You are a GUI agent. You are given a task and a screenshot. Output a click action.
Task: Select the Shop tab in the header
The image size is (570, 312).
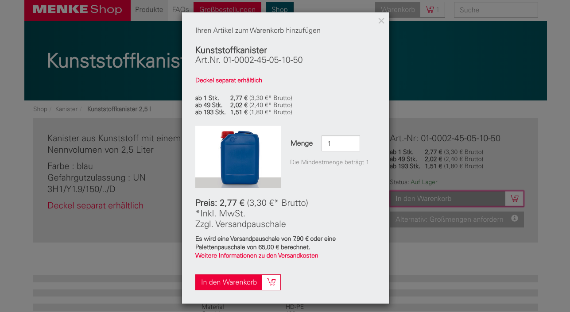279,10
